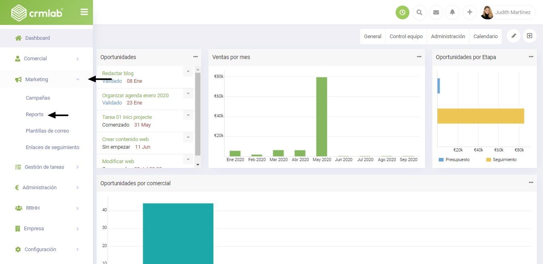543x264 pixels.
Task: Expand the Configuración chevron
Action: 77,250
